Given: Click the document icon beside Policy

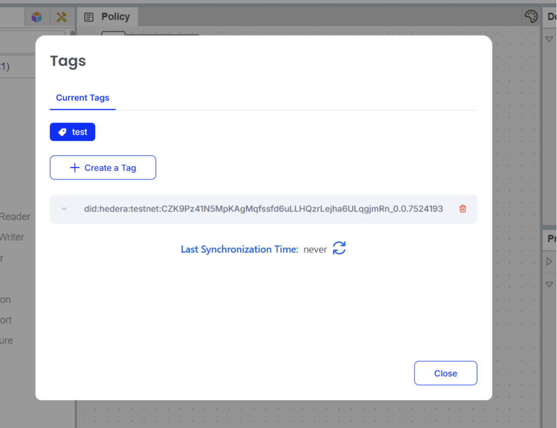Looking at the screenshot, I should point(89,17).
